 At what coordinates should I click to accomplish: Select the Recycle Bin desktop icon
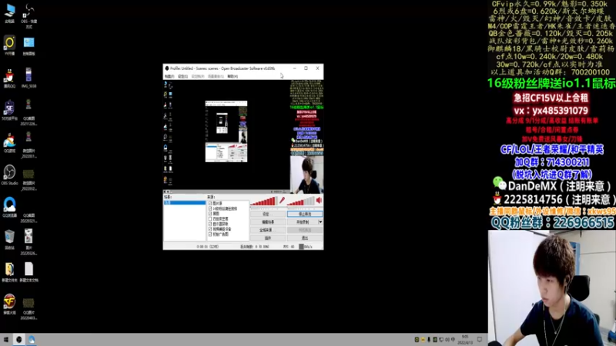9,240
